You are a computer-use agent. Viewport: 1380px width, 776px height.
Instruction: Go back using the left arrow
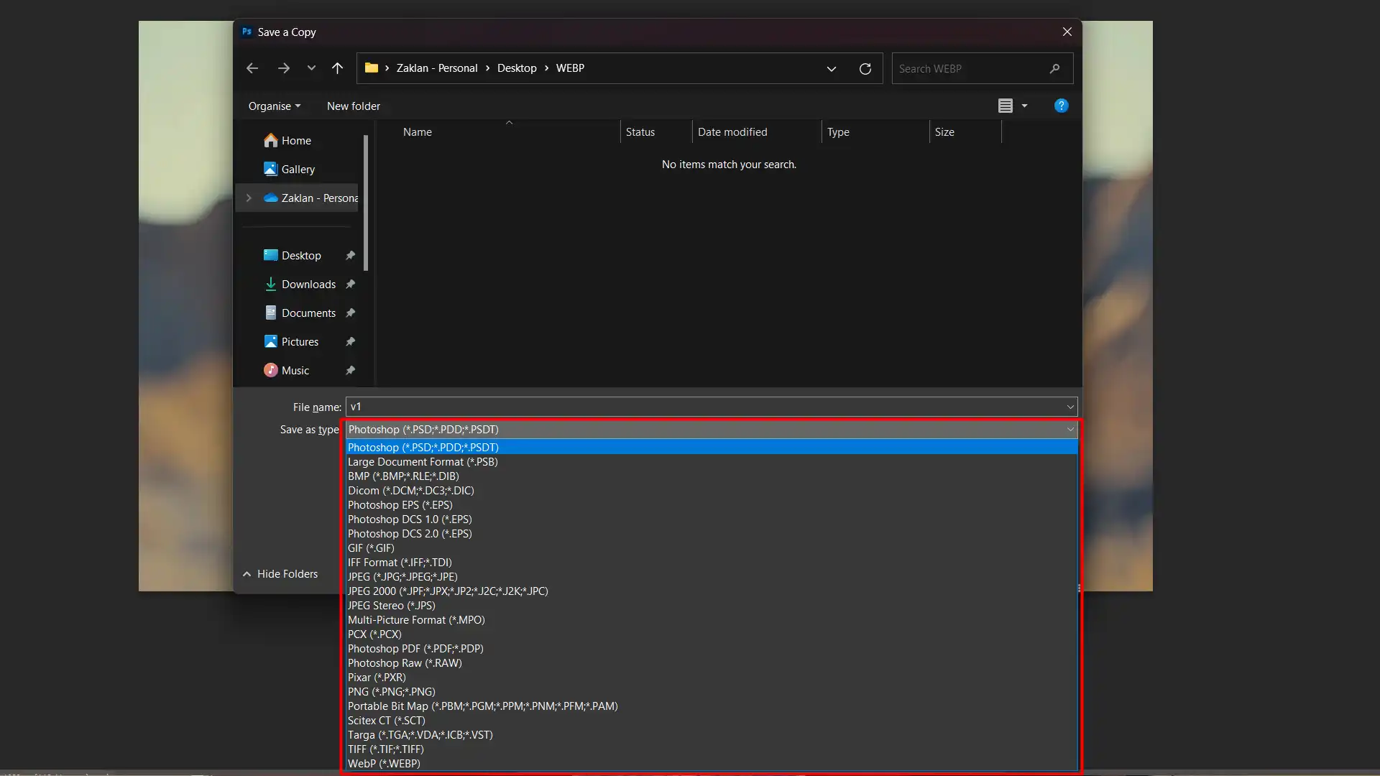click(x=252, y=68)
